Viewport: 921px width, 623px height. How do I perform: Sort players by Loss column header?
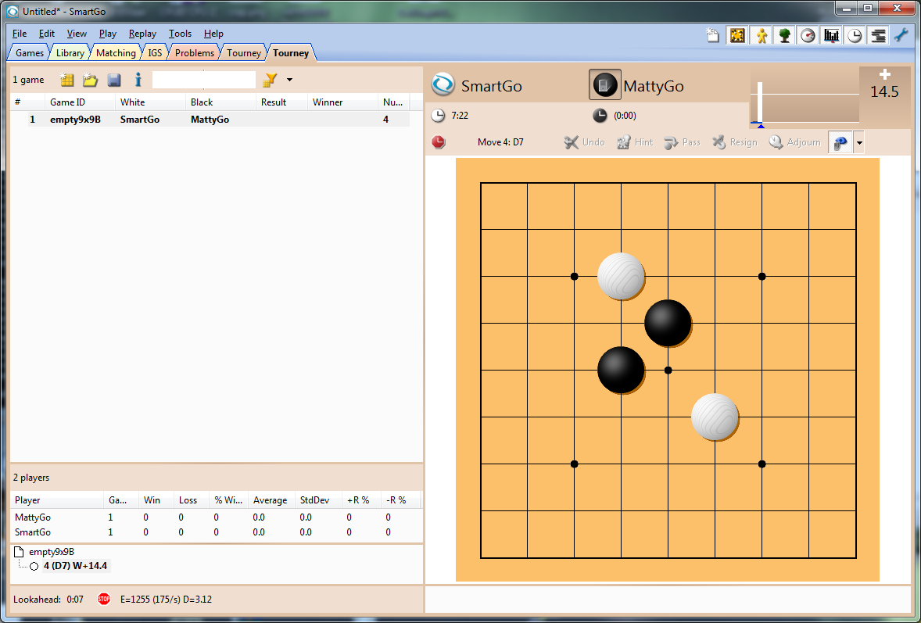[192, 500]
